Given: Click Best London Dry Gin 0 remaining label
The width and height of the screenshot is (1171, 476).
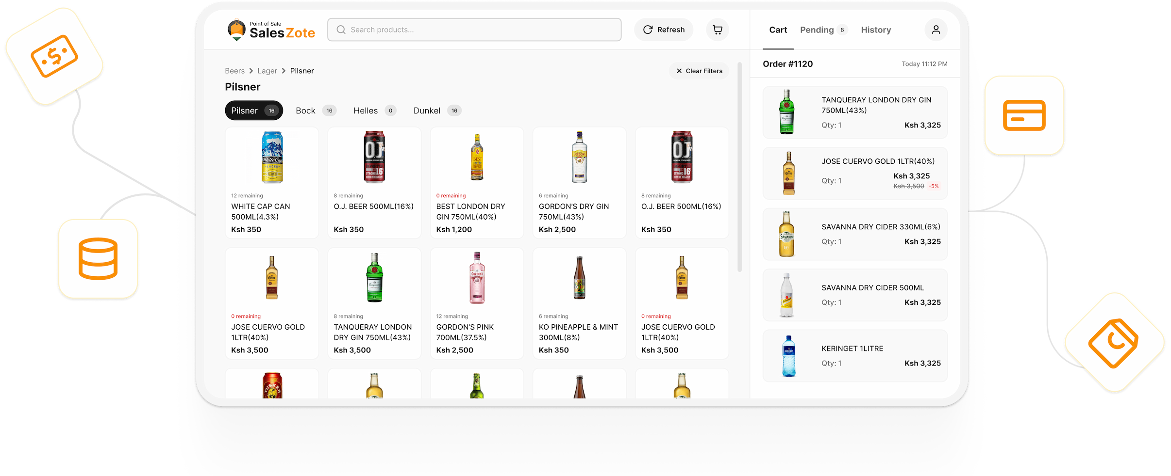Looking at the screenshot, I should coord(451,196).
